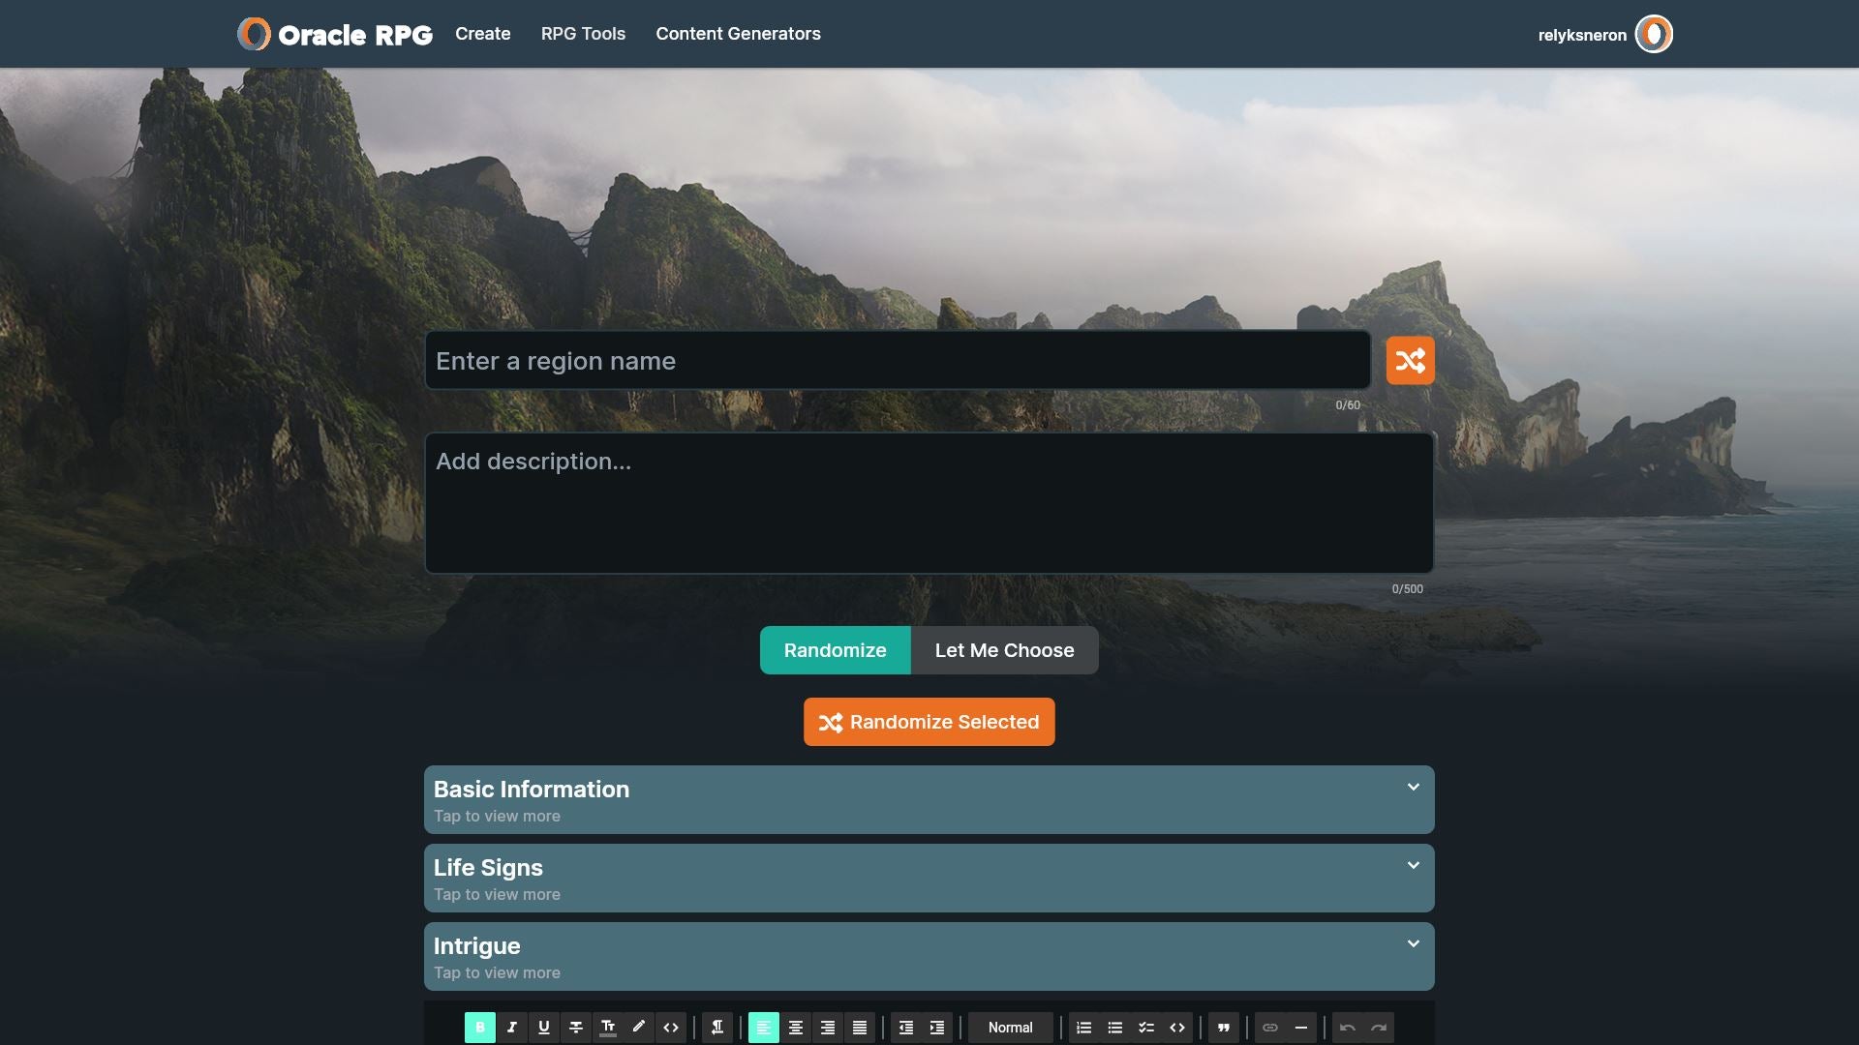This screenshot has height=1045, width=1859.
Task: Justify the text alignment
Action: click(x=859, y=1028)
